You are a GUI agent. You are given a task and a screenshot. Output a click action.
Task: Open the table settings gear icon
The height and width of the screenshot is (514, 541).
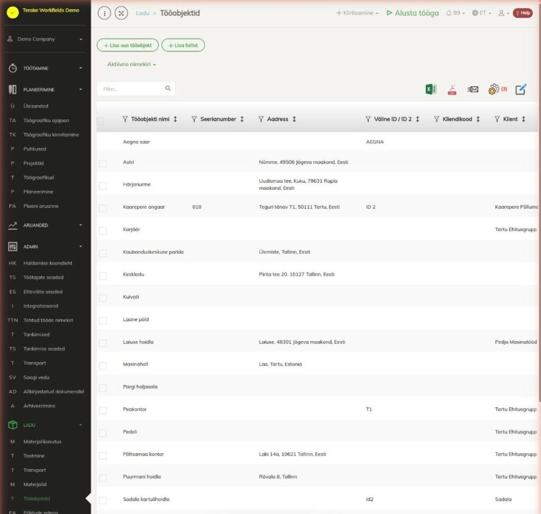[x=494, y=89]
